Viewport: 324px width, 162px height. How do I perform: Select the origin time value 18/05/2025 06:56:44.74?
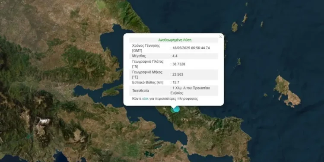tap(191, 48)
